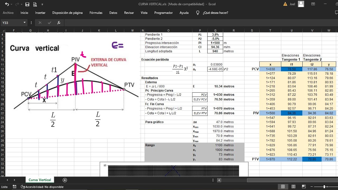Select column header Q
338x190 pixels.
tap(215, 30)
